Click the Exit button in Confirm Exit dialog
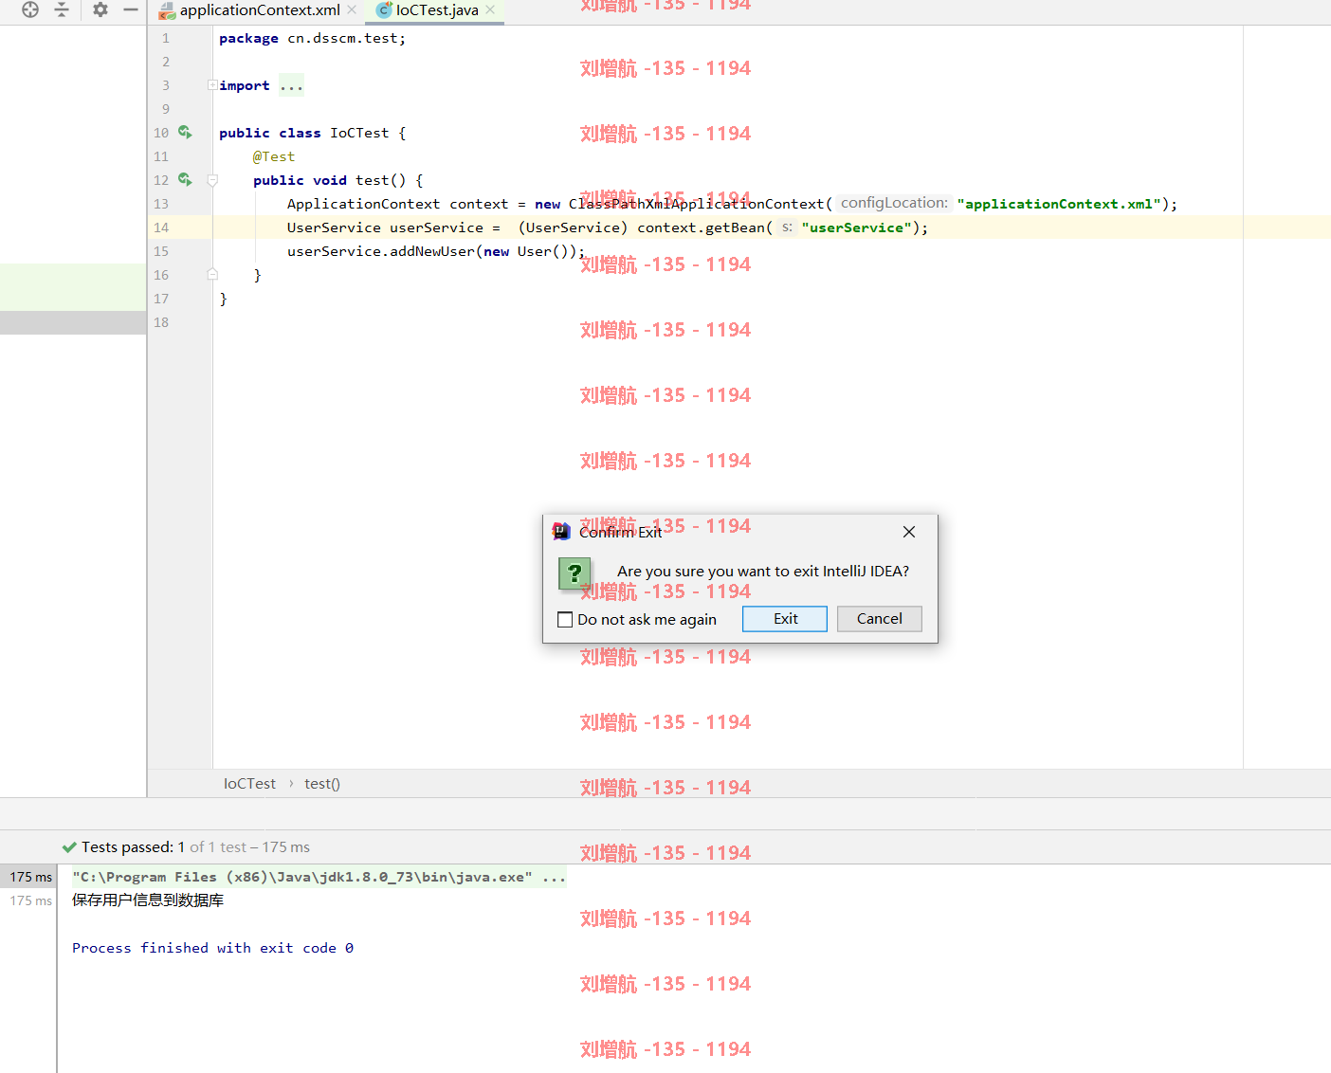The width and height of the screenshot is (1331, 1073). [785, 619]
